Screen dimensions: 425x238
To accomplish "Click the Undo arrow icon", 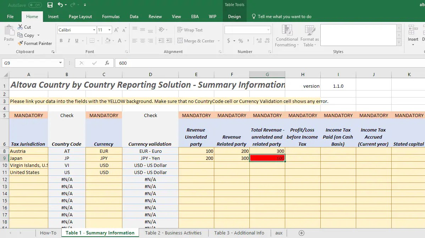I will [60, 5].
